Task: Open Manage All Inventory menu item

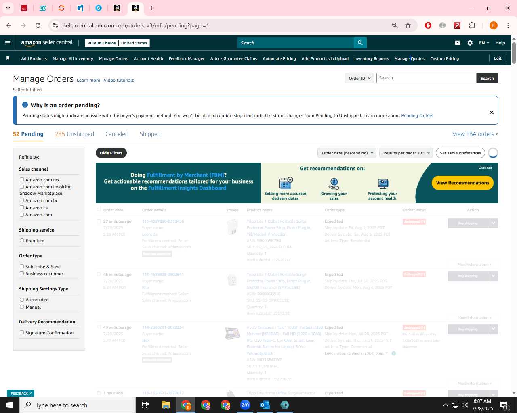Action: (73, 58)
